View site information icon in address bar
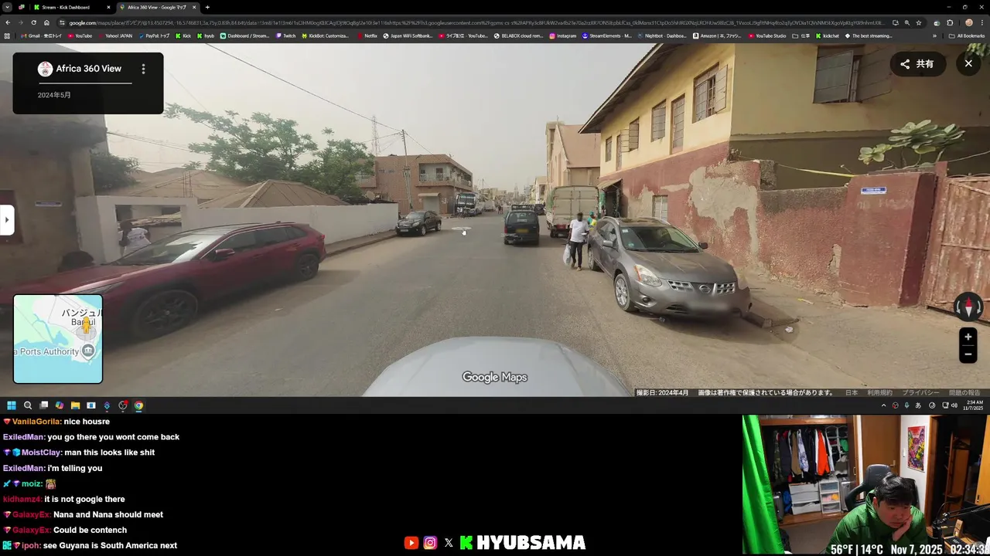The width and height of the screenshot is (990, 556). click(62, 22)
